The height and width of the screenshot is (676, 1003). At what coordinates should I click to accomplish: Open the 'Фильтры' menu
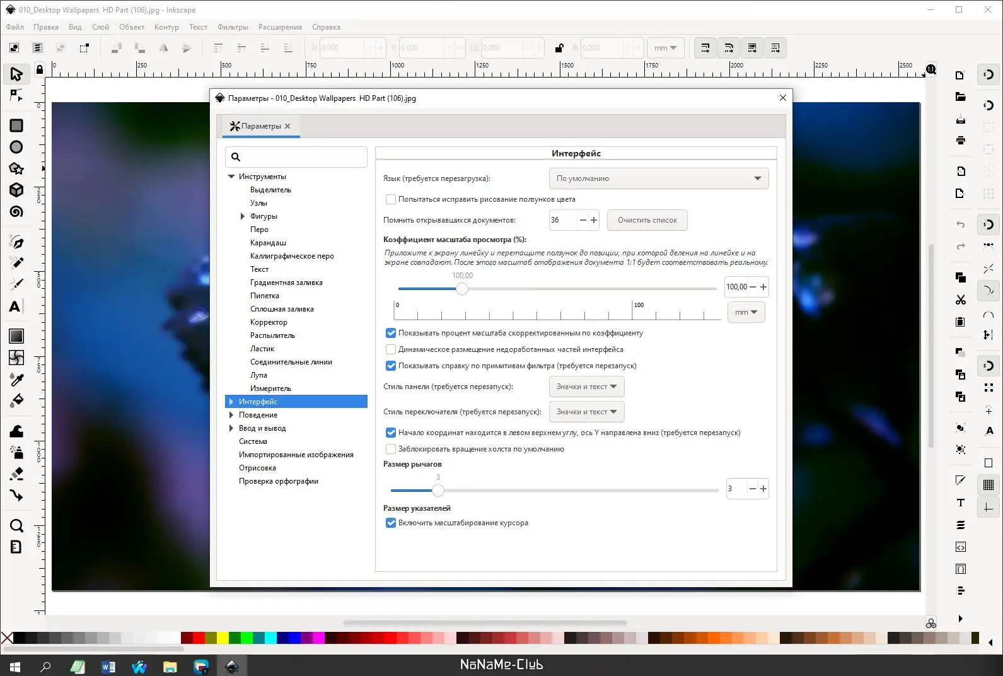(x=233, y=27)
